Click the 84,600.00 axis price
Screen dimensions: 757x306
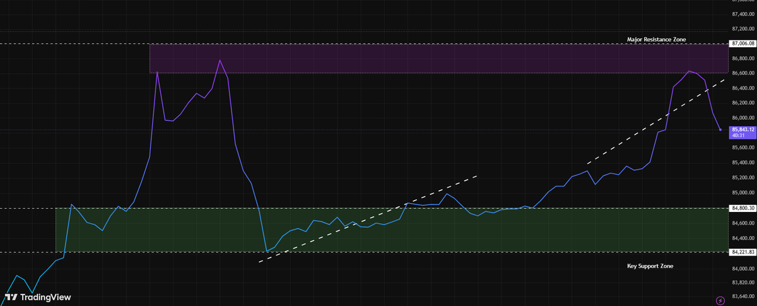743,223
